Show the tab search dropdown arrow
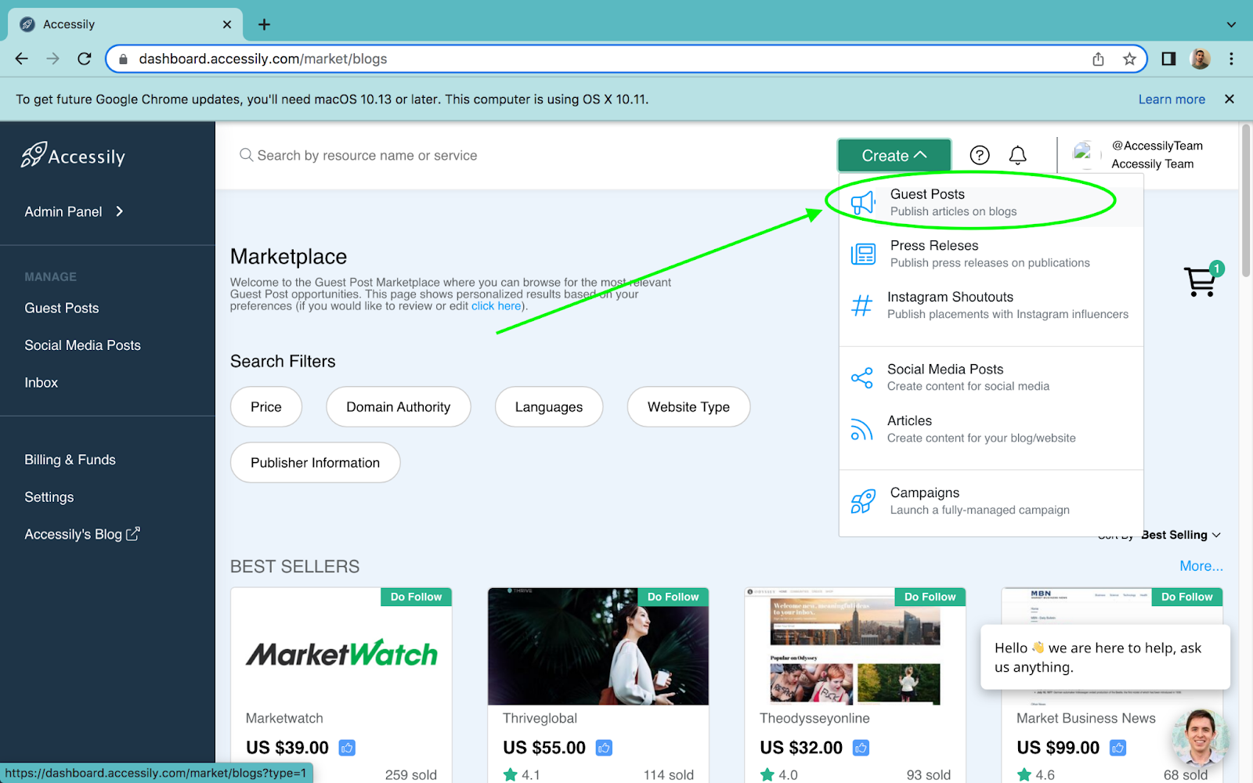 click(1231, 24)
